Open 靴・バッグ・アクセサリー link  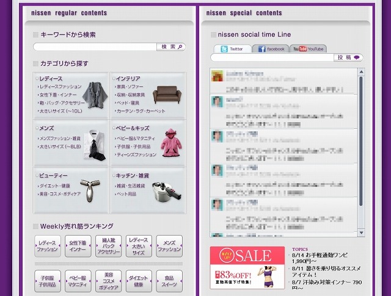pyautogui.click(x=62, y=103)
